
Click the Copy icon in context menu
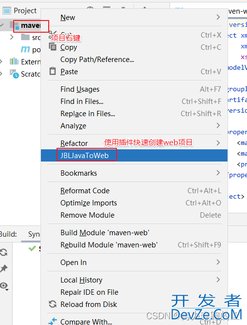click(x=53, y=47)
